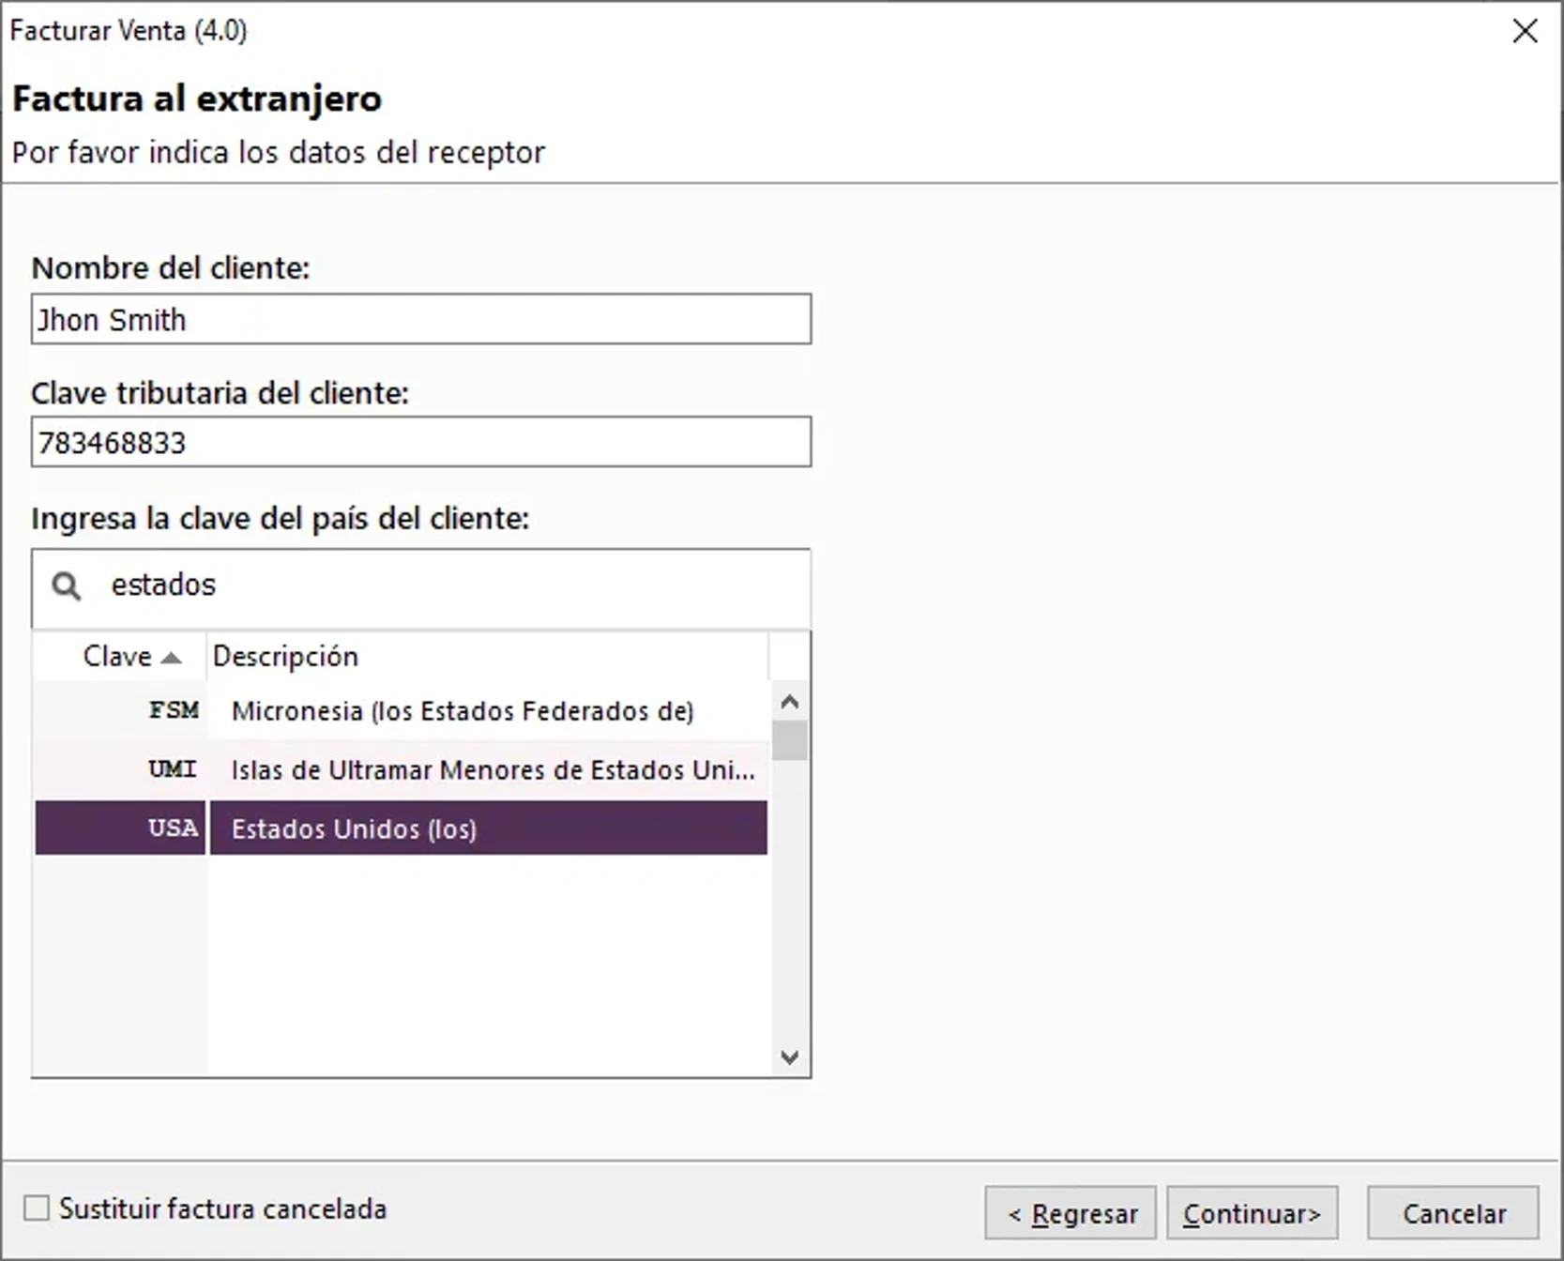1564x1261 pixels.
Task: Select the FSM Micronesia row
Action: 402,711
